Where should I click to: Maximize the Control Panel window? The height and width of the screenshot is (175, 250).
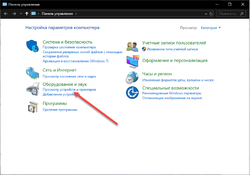(230, 4)
